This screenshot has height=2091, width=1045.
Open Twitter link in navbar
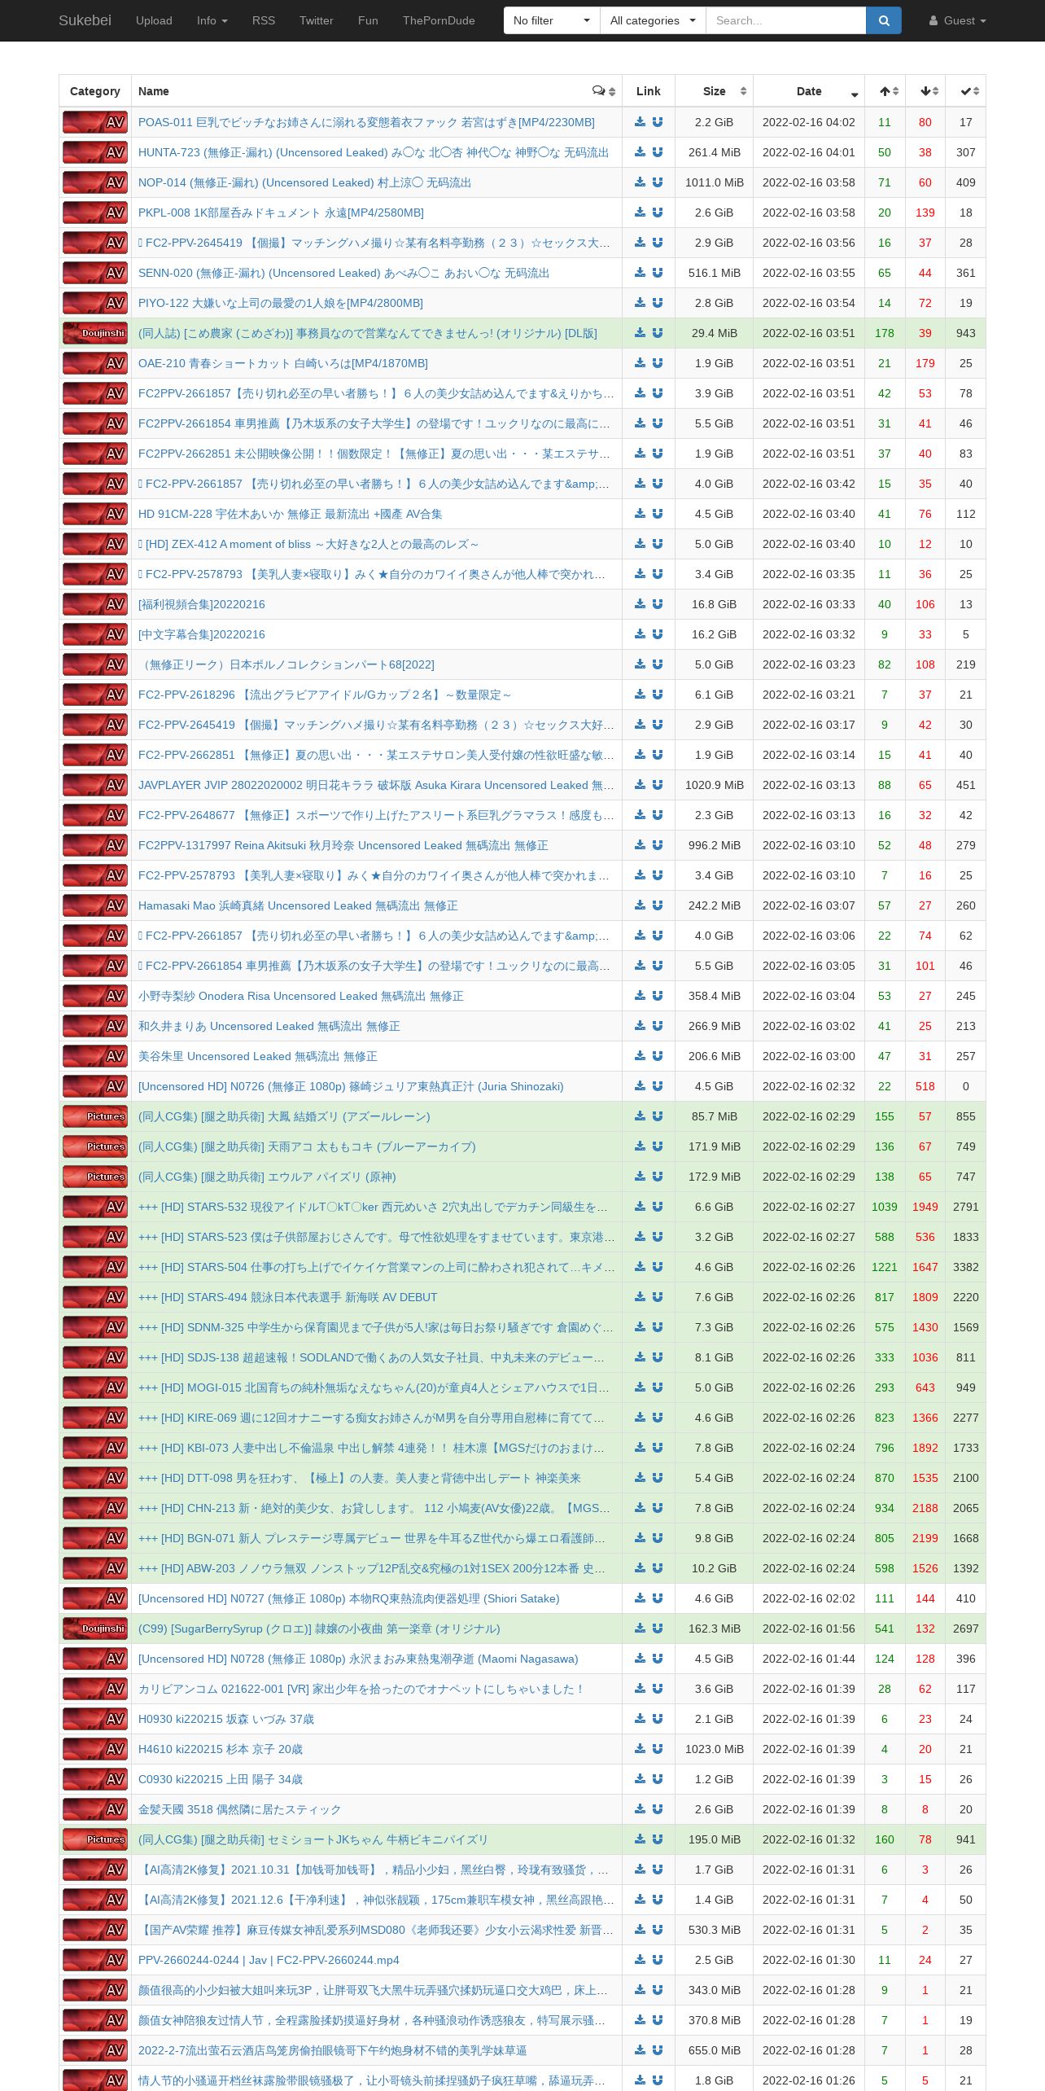pyautogui.click(x=317, y=20)
